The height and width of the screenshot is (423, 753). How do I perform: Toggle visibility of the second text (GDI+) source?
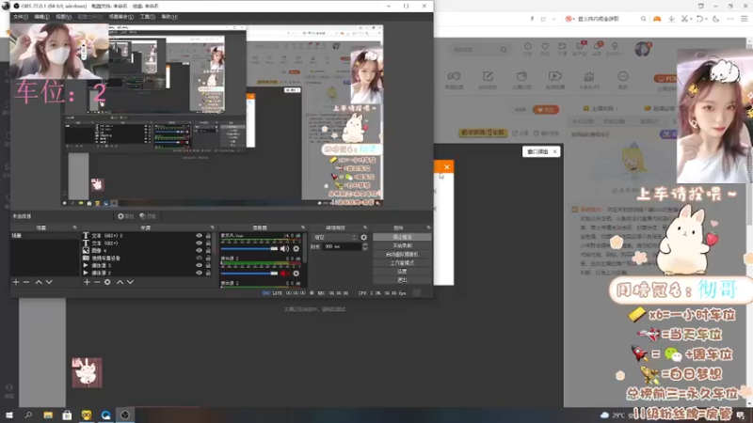[x=199, y=243]
